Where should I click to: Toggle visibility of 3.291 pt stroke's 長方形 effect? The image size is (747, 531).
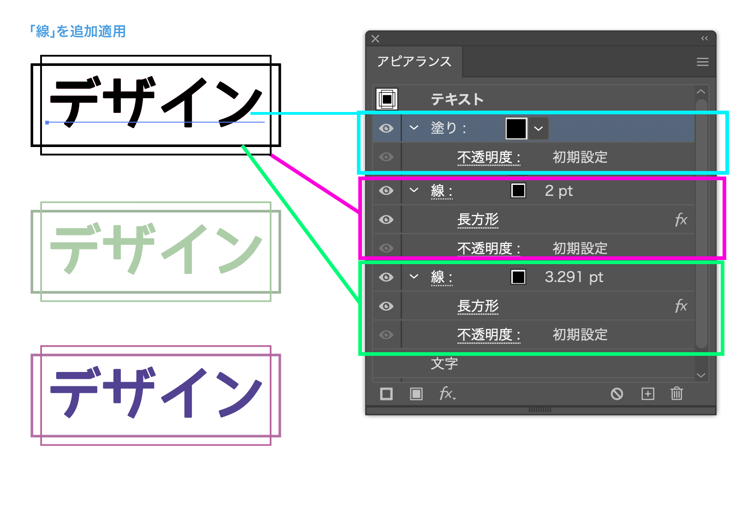point(386,306)
